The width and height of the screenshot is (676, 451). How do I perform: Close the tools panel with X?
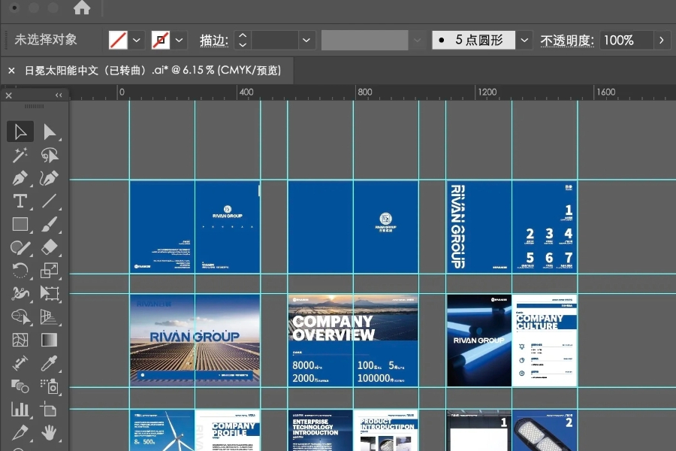(x=8, y=95)
